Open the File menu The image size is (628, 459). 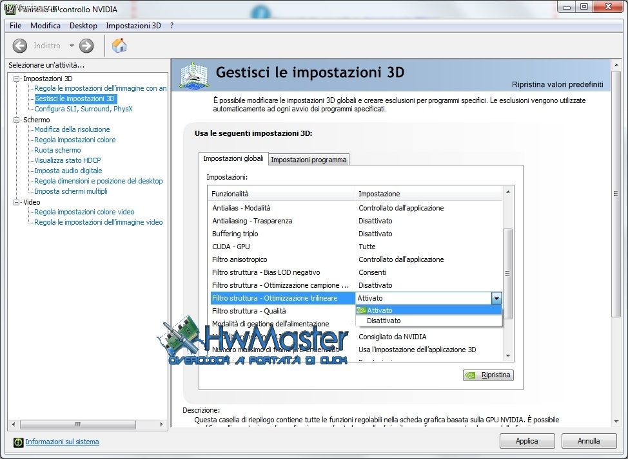tap(15, 26)
